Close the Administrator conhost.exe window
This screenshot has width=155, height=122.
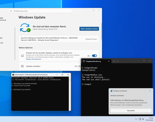(x=68, y=75)
